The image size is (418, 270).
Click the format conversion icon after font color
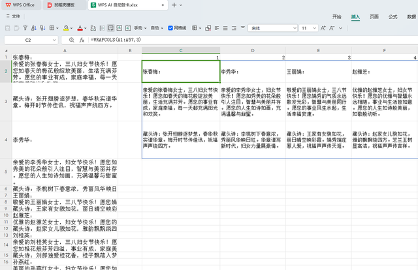pos(93,28)
